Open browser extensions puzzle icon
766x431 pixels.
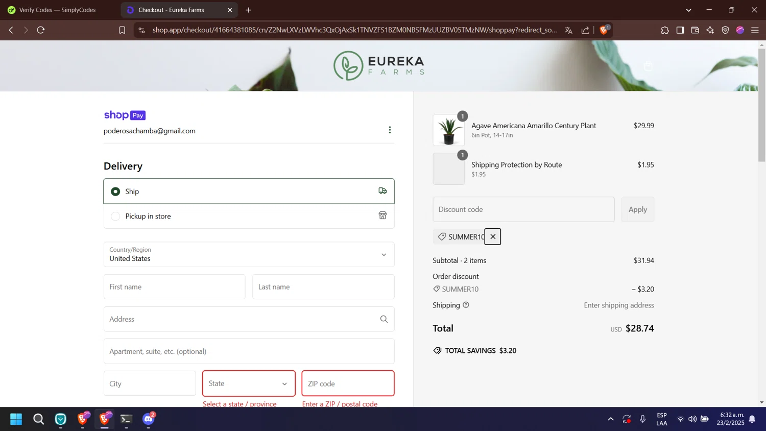665,30
